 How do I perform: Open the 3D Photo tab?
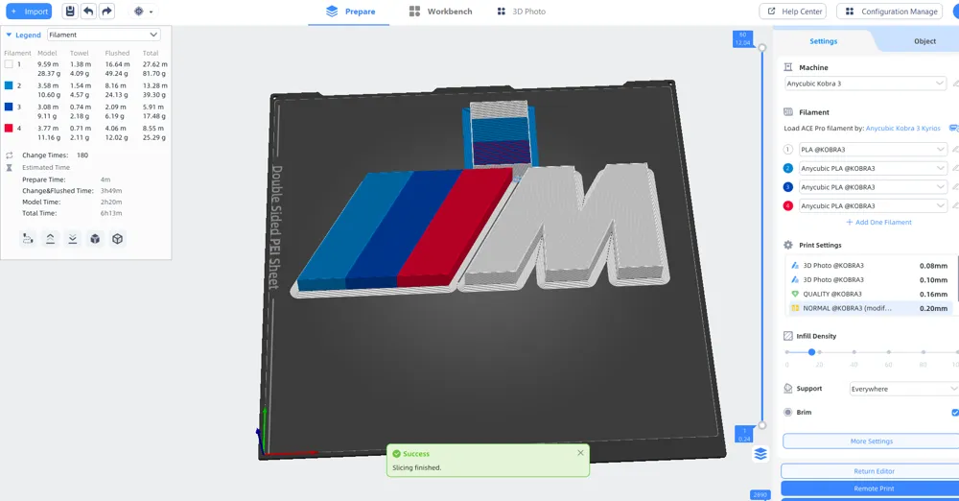coord(521,11)
